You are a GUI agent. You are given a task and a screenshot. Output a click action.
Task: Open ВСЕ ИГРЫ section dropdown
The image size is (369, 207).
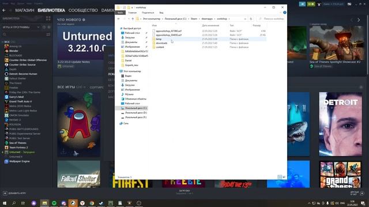point(85,87)
